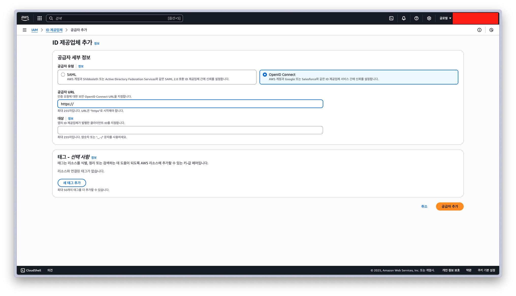The height and width of the screenshot is (296, 516).
Task: Select the OpenID Connect radio option
Action: [265, 75]
